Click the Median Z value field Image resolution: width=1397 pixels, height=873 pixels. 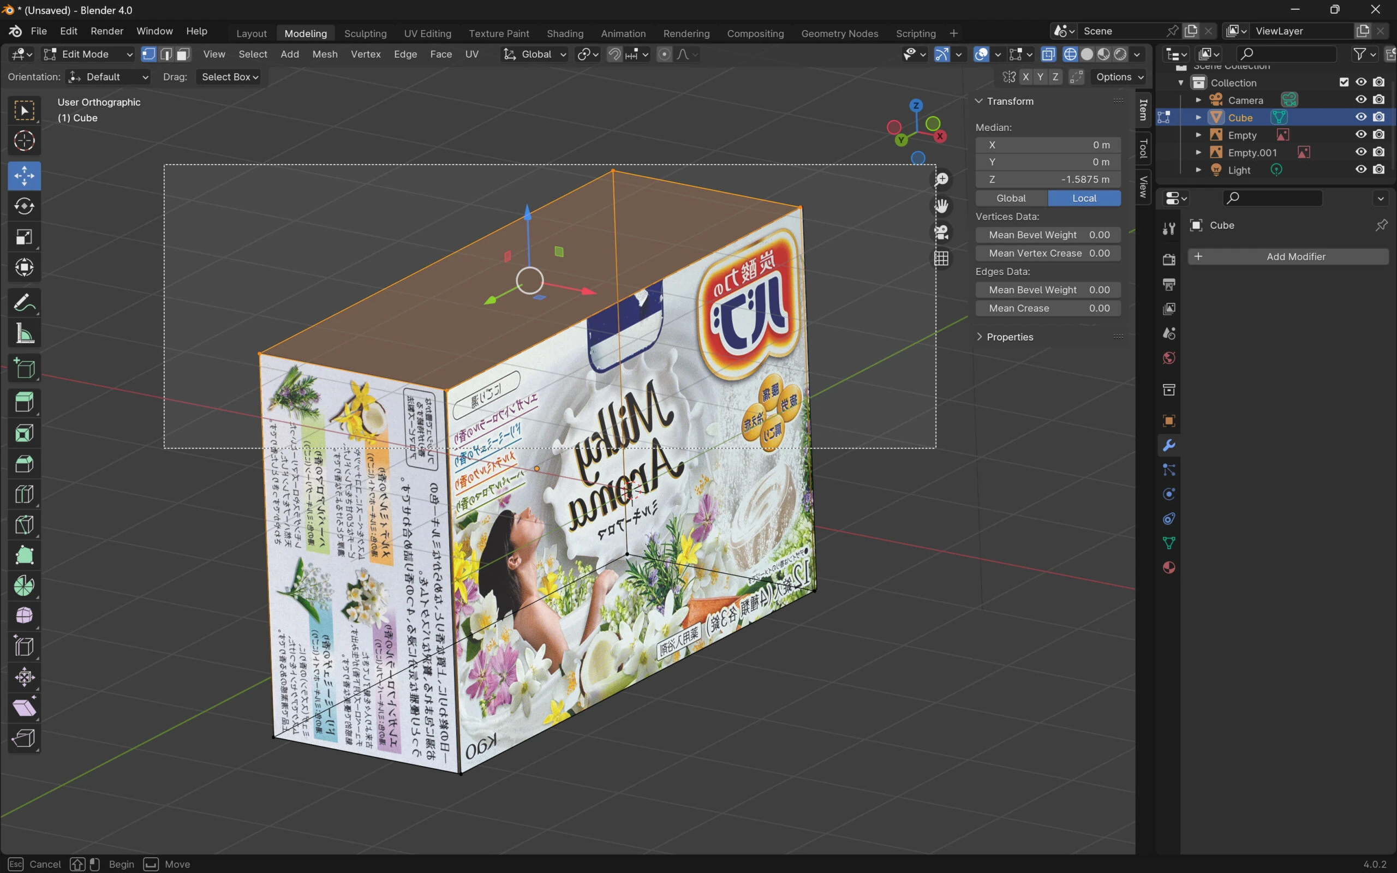[x=1048, y=180]
